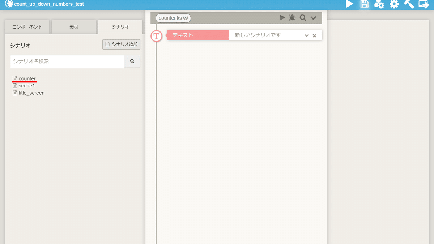
Task: Click the circular T text component icon
Action: [157, 36]
